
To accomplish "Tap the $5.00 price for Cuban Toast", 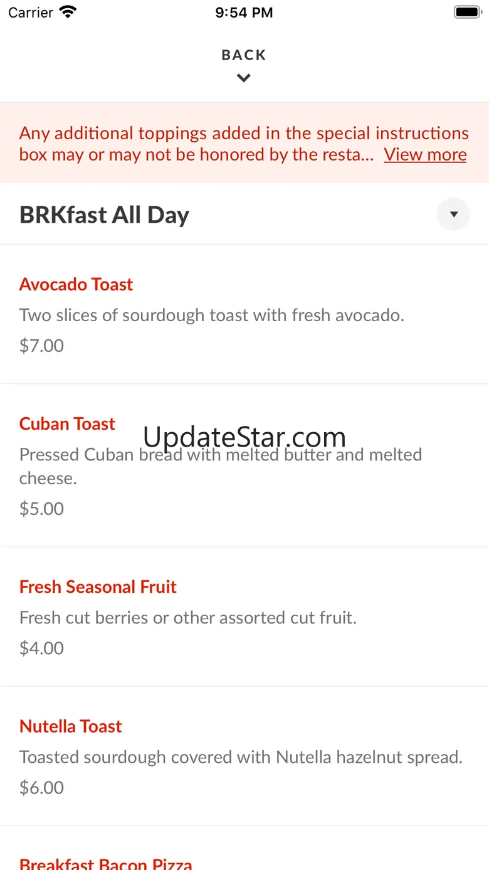I will point(41,509).
